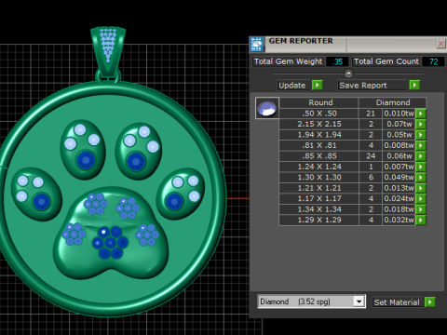Click green arrow for .50 X .50 row
Screen dimensions: 447x335
(x=421, y=114)
